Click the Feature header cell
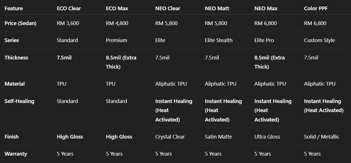This screenshot has width=351, height=163. click(14, 9)
